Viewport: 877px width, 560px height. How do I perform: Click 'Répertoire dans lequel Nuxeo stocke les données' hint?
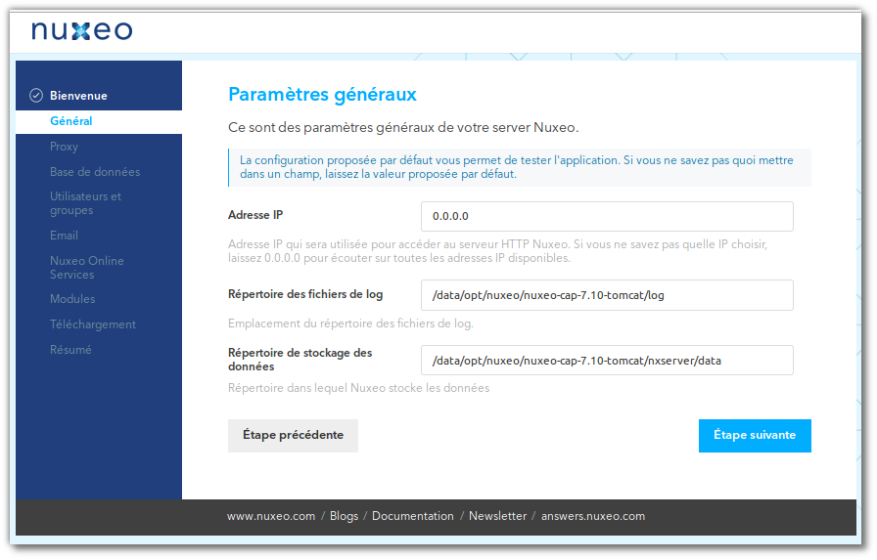click(358, 388)
